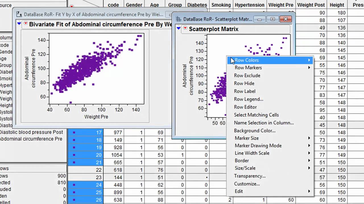The height and width of the screenshot is (204, 364).
Task: Select the Diabetes column header
Action: tap(197, 5)
